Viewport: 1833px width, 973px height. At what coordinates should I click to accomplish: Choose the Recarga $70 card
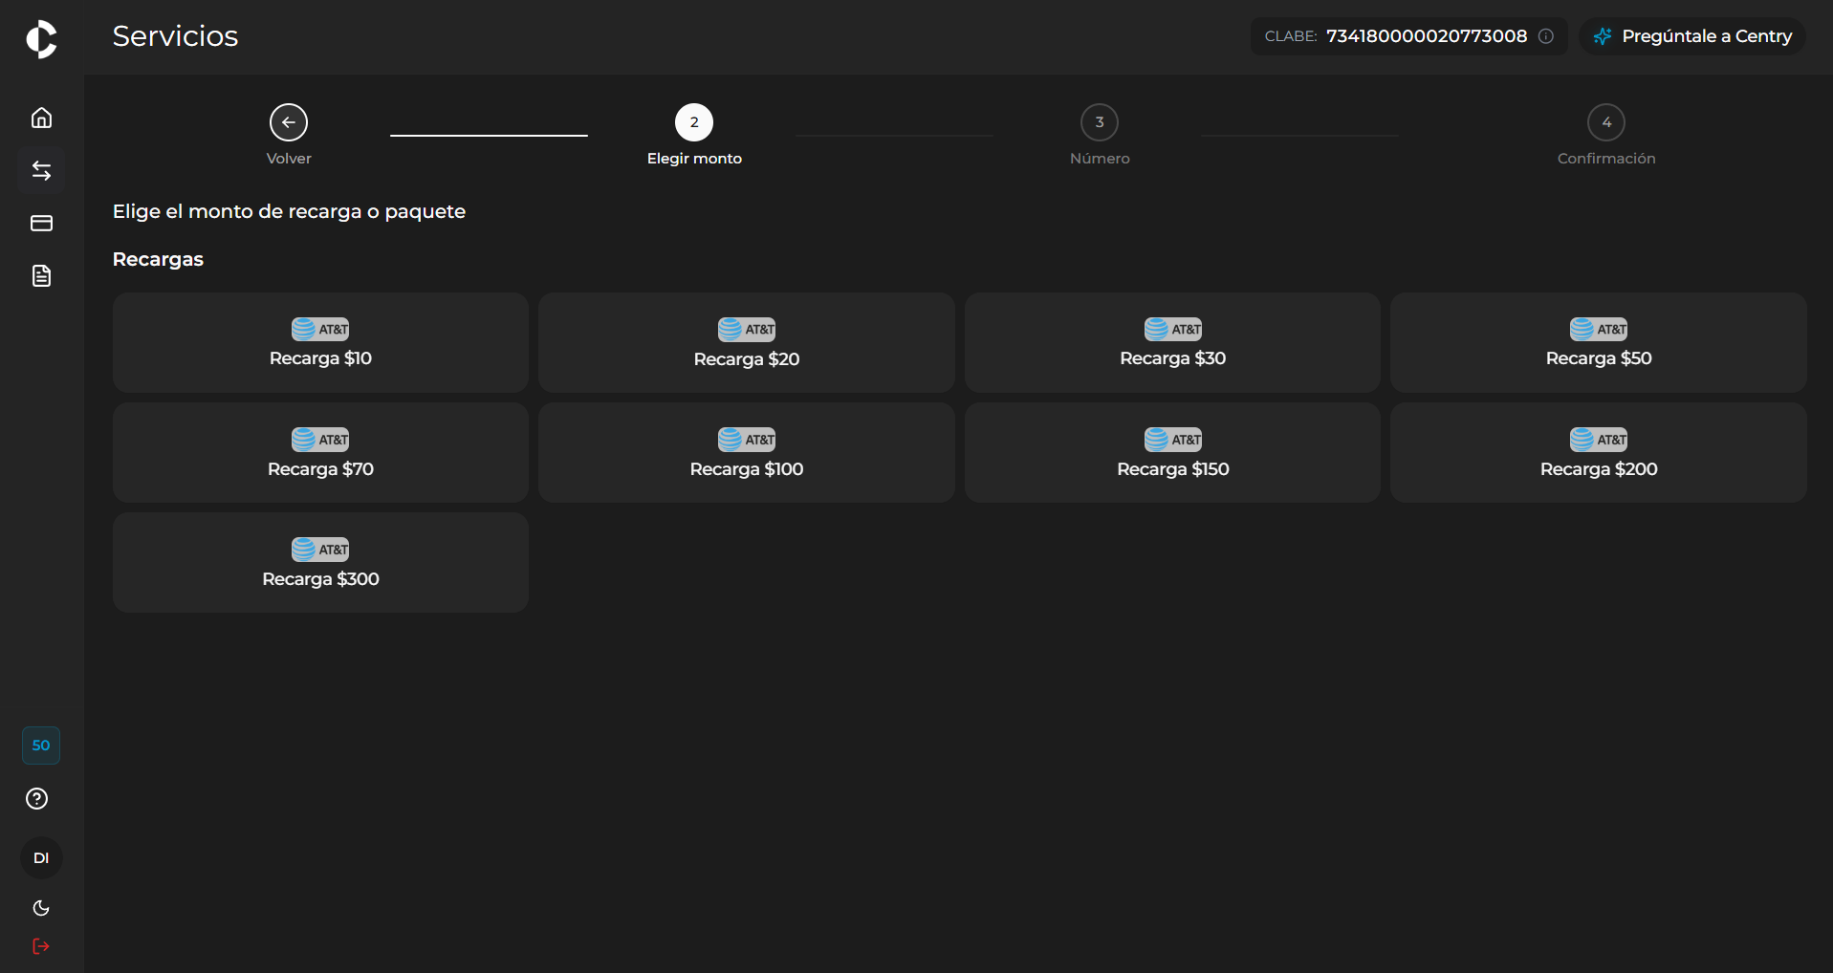320,453
